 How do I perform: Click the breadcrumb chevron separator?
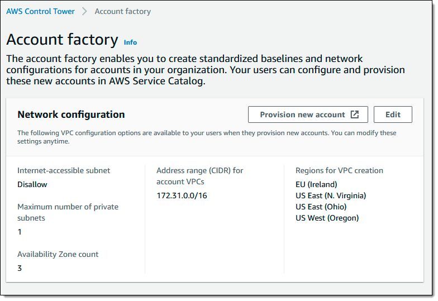[x=84, y=11]
